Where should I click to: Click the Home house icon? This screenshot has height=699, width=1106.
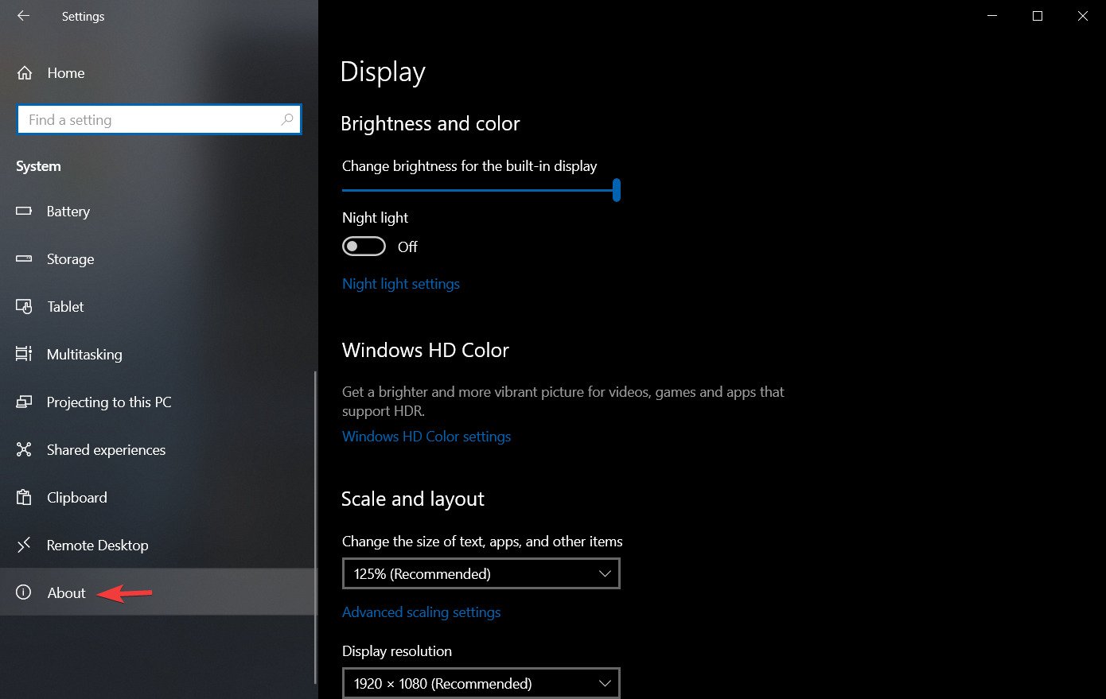pos(25,73)
